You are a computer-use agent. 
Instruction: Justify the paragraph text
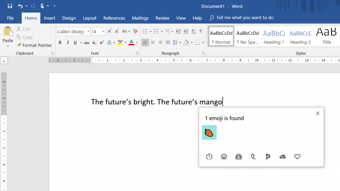point(168,42)
